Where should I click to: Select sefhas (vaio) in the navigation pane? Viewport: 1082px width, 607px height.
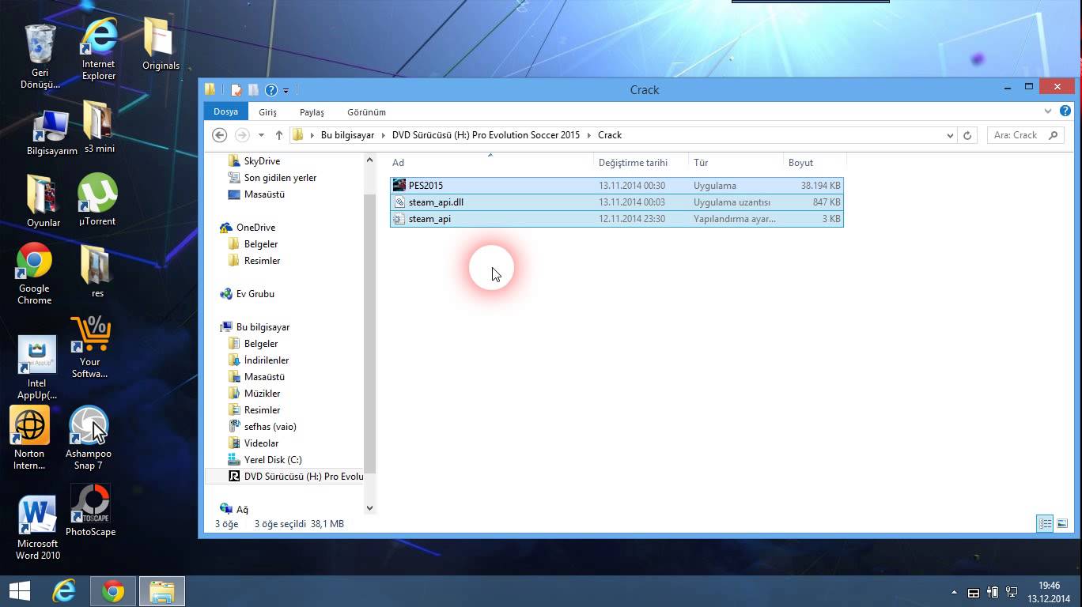pyautogui.click(x=270, y=427)
